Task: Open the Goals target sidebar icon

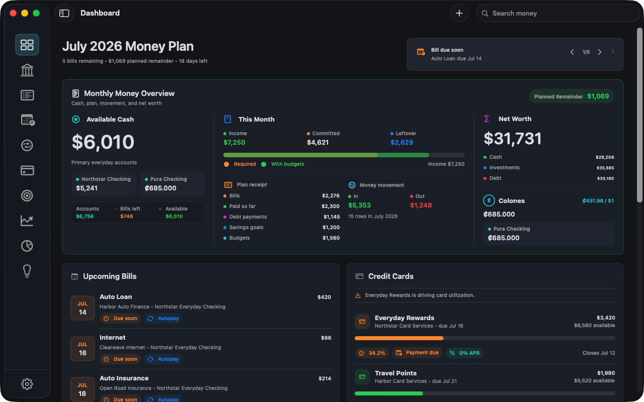Action: 27,195
